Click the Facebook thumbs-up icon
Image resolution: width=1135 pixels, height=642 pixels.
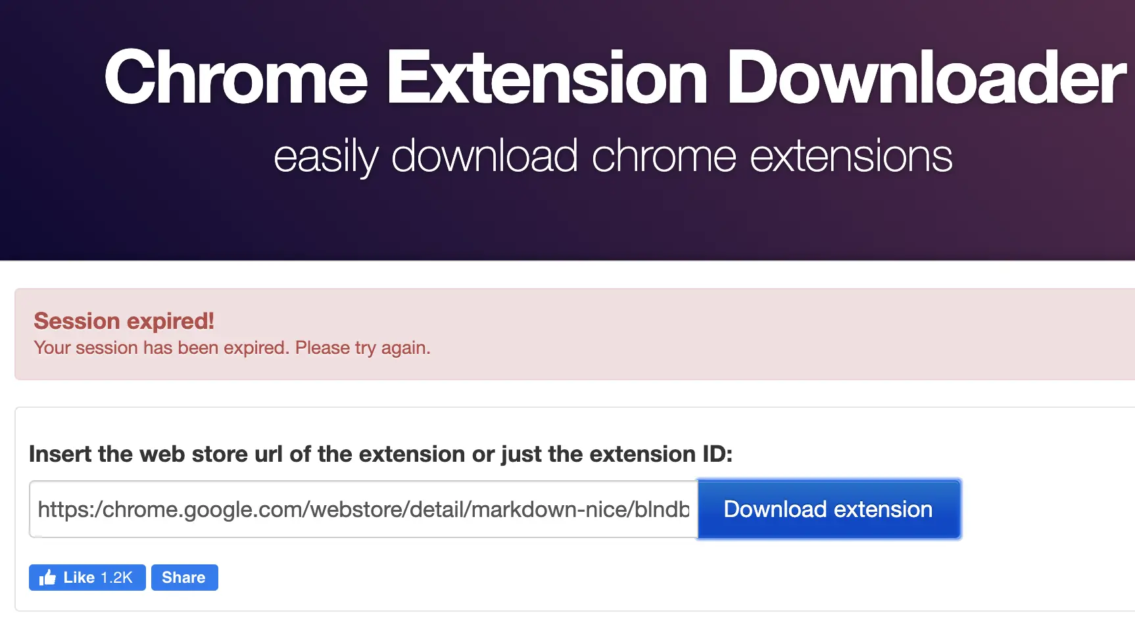tap(47, 578)
